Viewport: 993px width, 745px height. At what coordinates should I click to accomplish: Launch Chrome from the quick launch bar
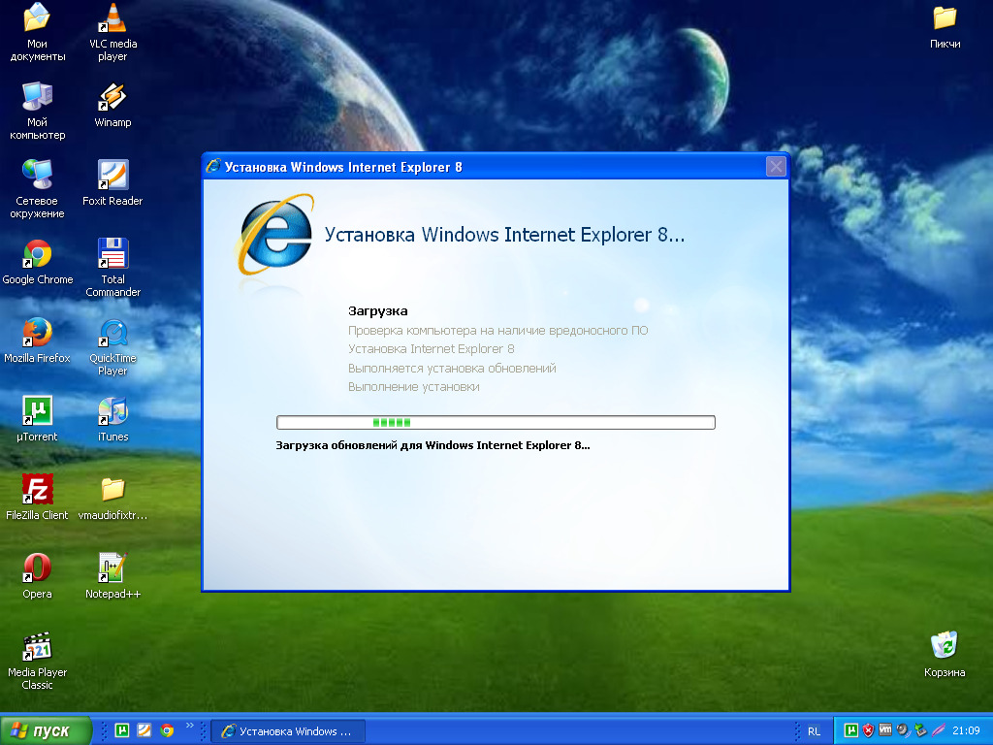[167, 730]
